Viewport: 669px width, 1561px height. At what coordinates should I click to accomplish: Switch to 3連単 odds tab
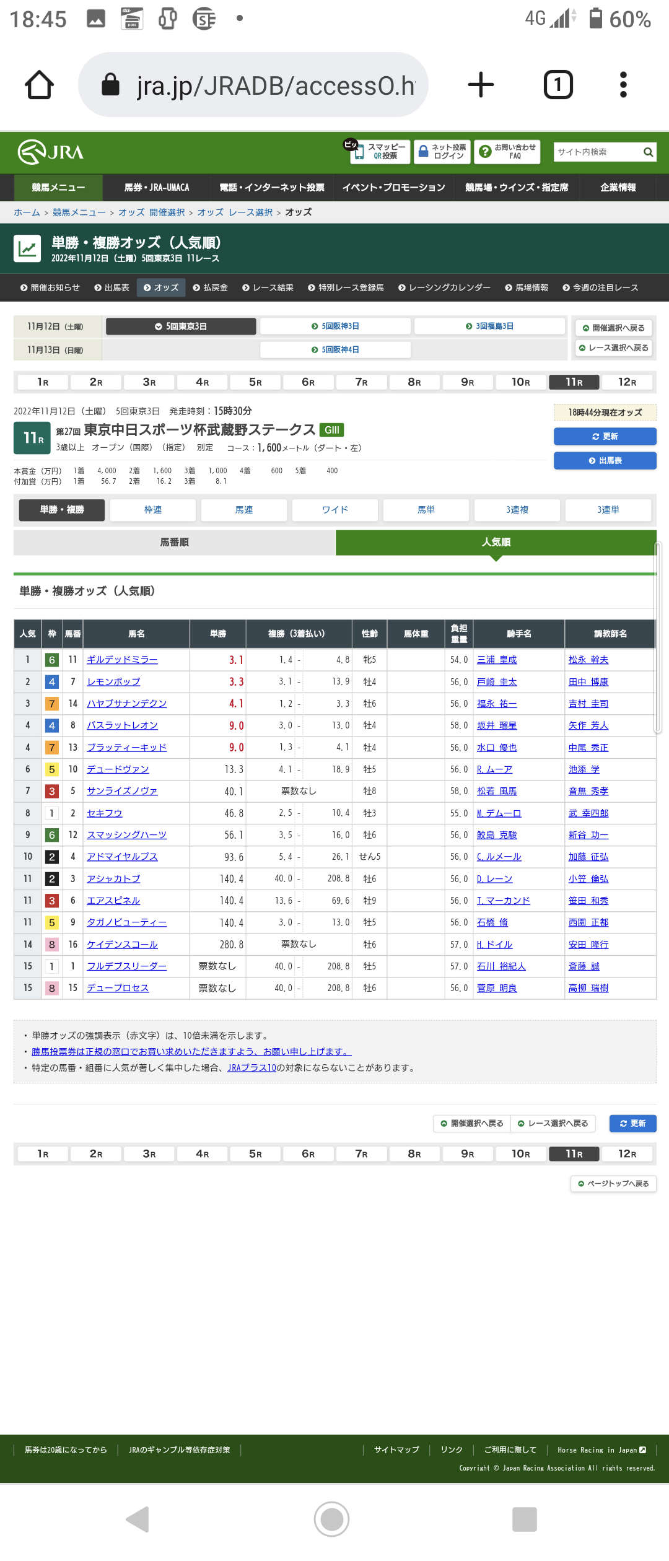click(x=608, y=510)
